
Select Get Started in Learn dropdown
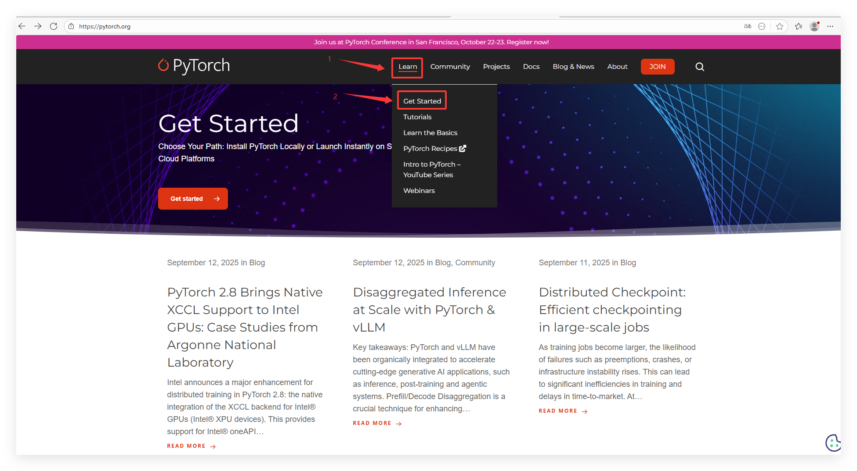(x=422, y=101)
